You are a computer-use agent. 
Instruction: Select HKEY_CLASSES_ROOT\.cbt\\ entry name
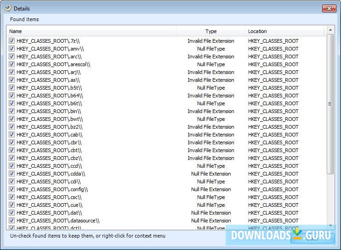coord(49,150)
